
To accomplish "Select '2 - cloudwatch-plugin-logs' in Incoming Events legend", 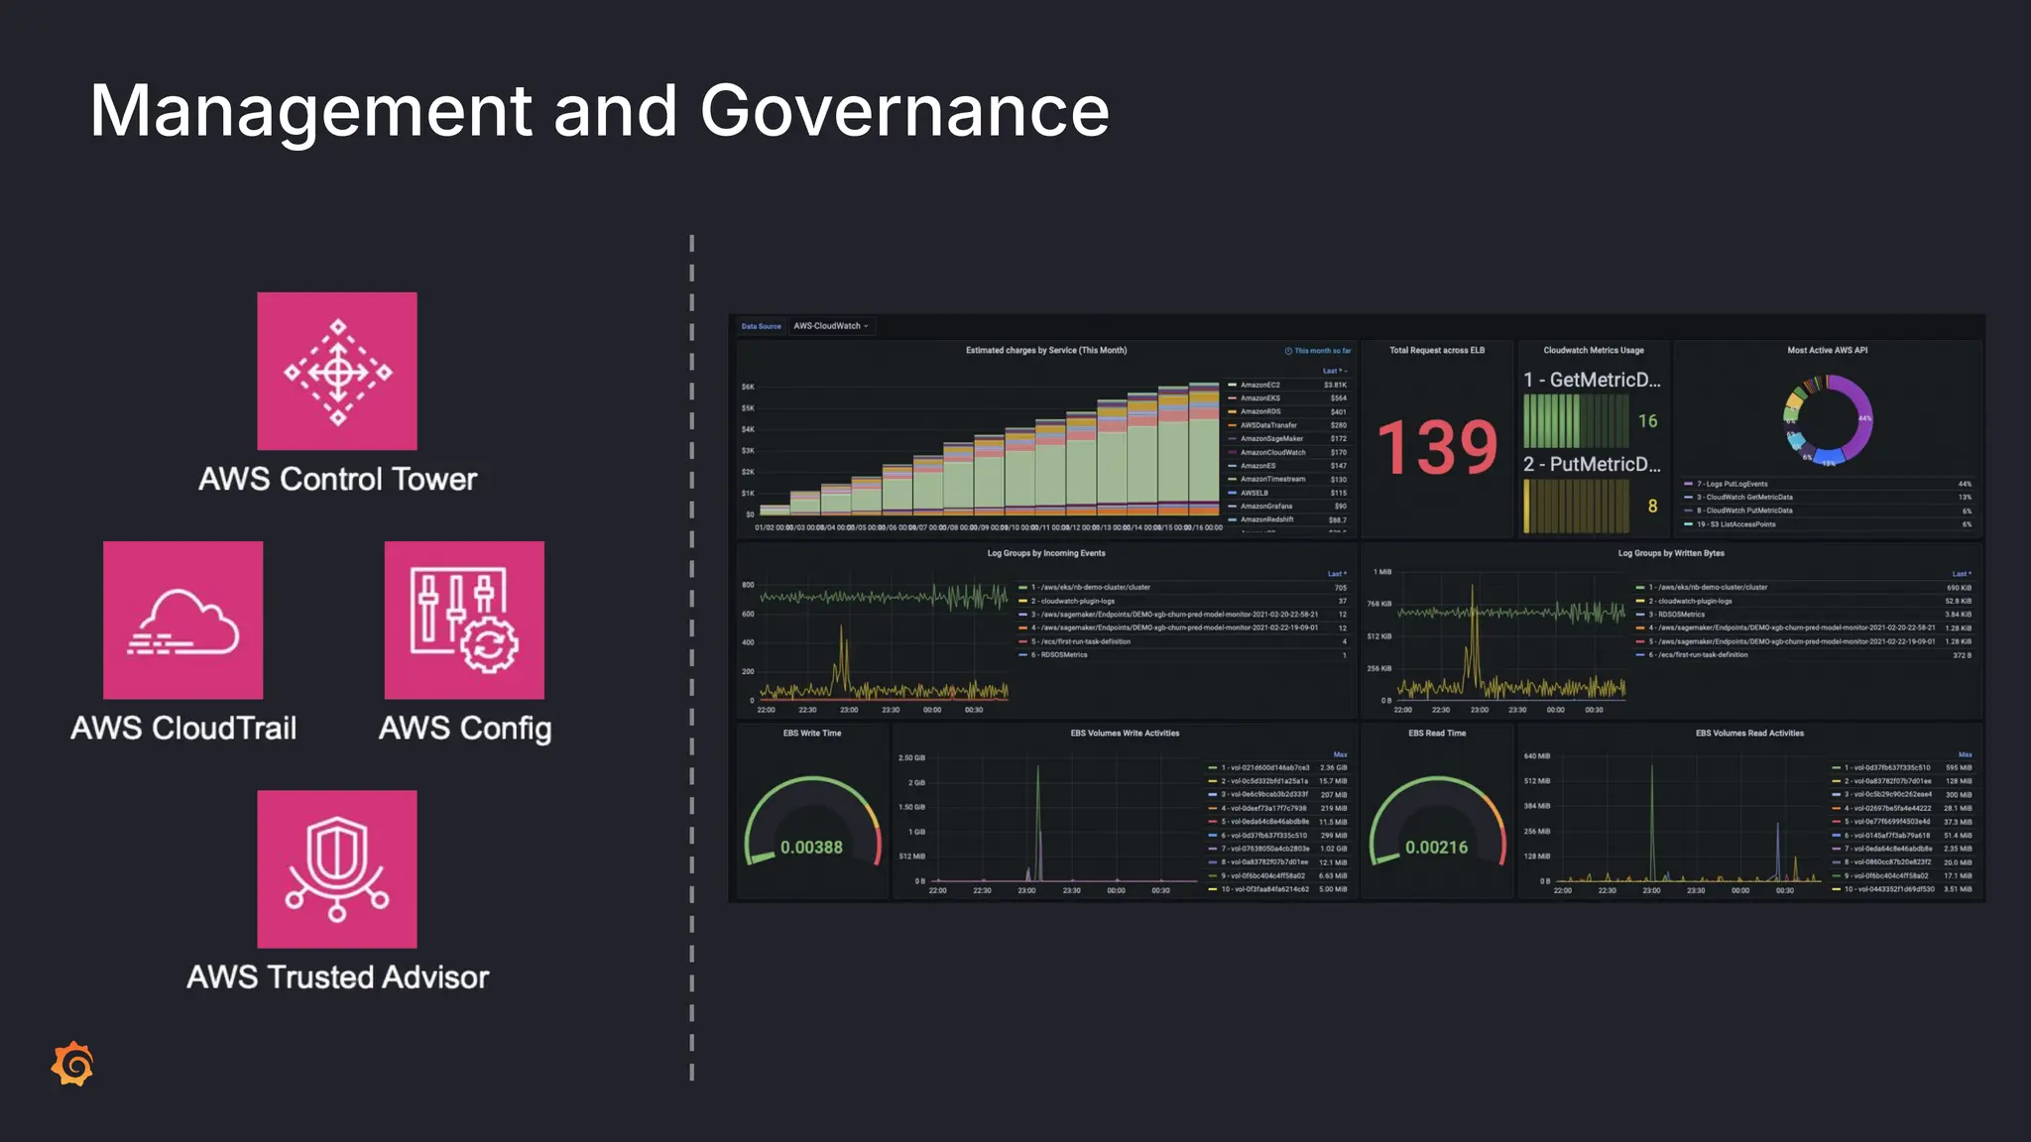I will tap(1073, 601).
